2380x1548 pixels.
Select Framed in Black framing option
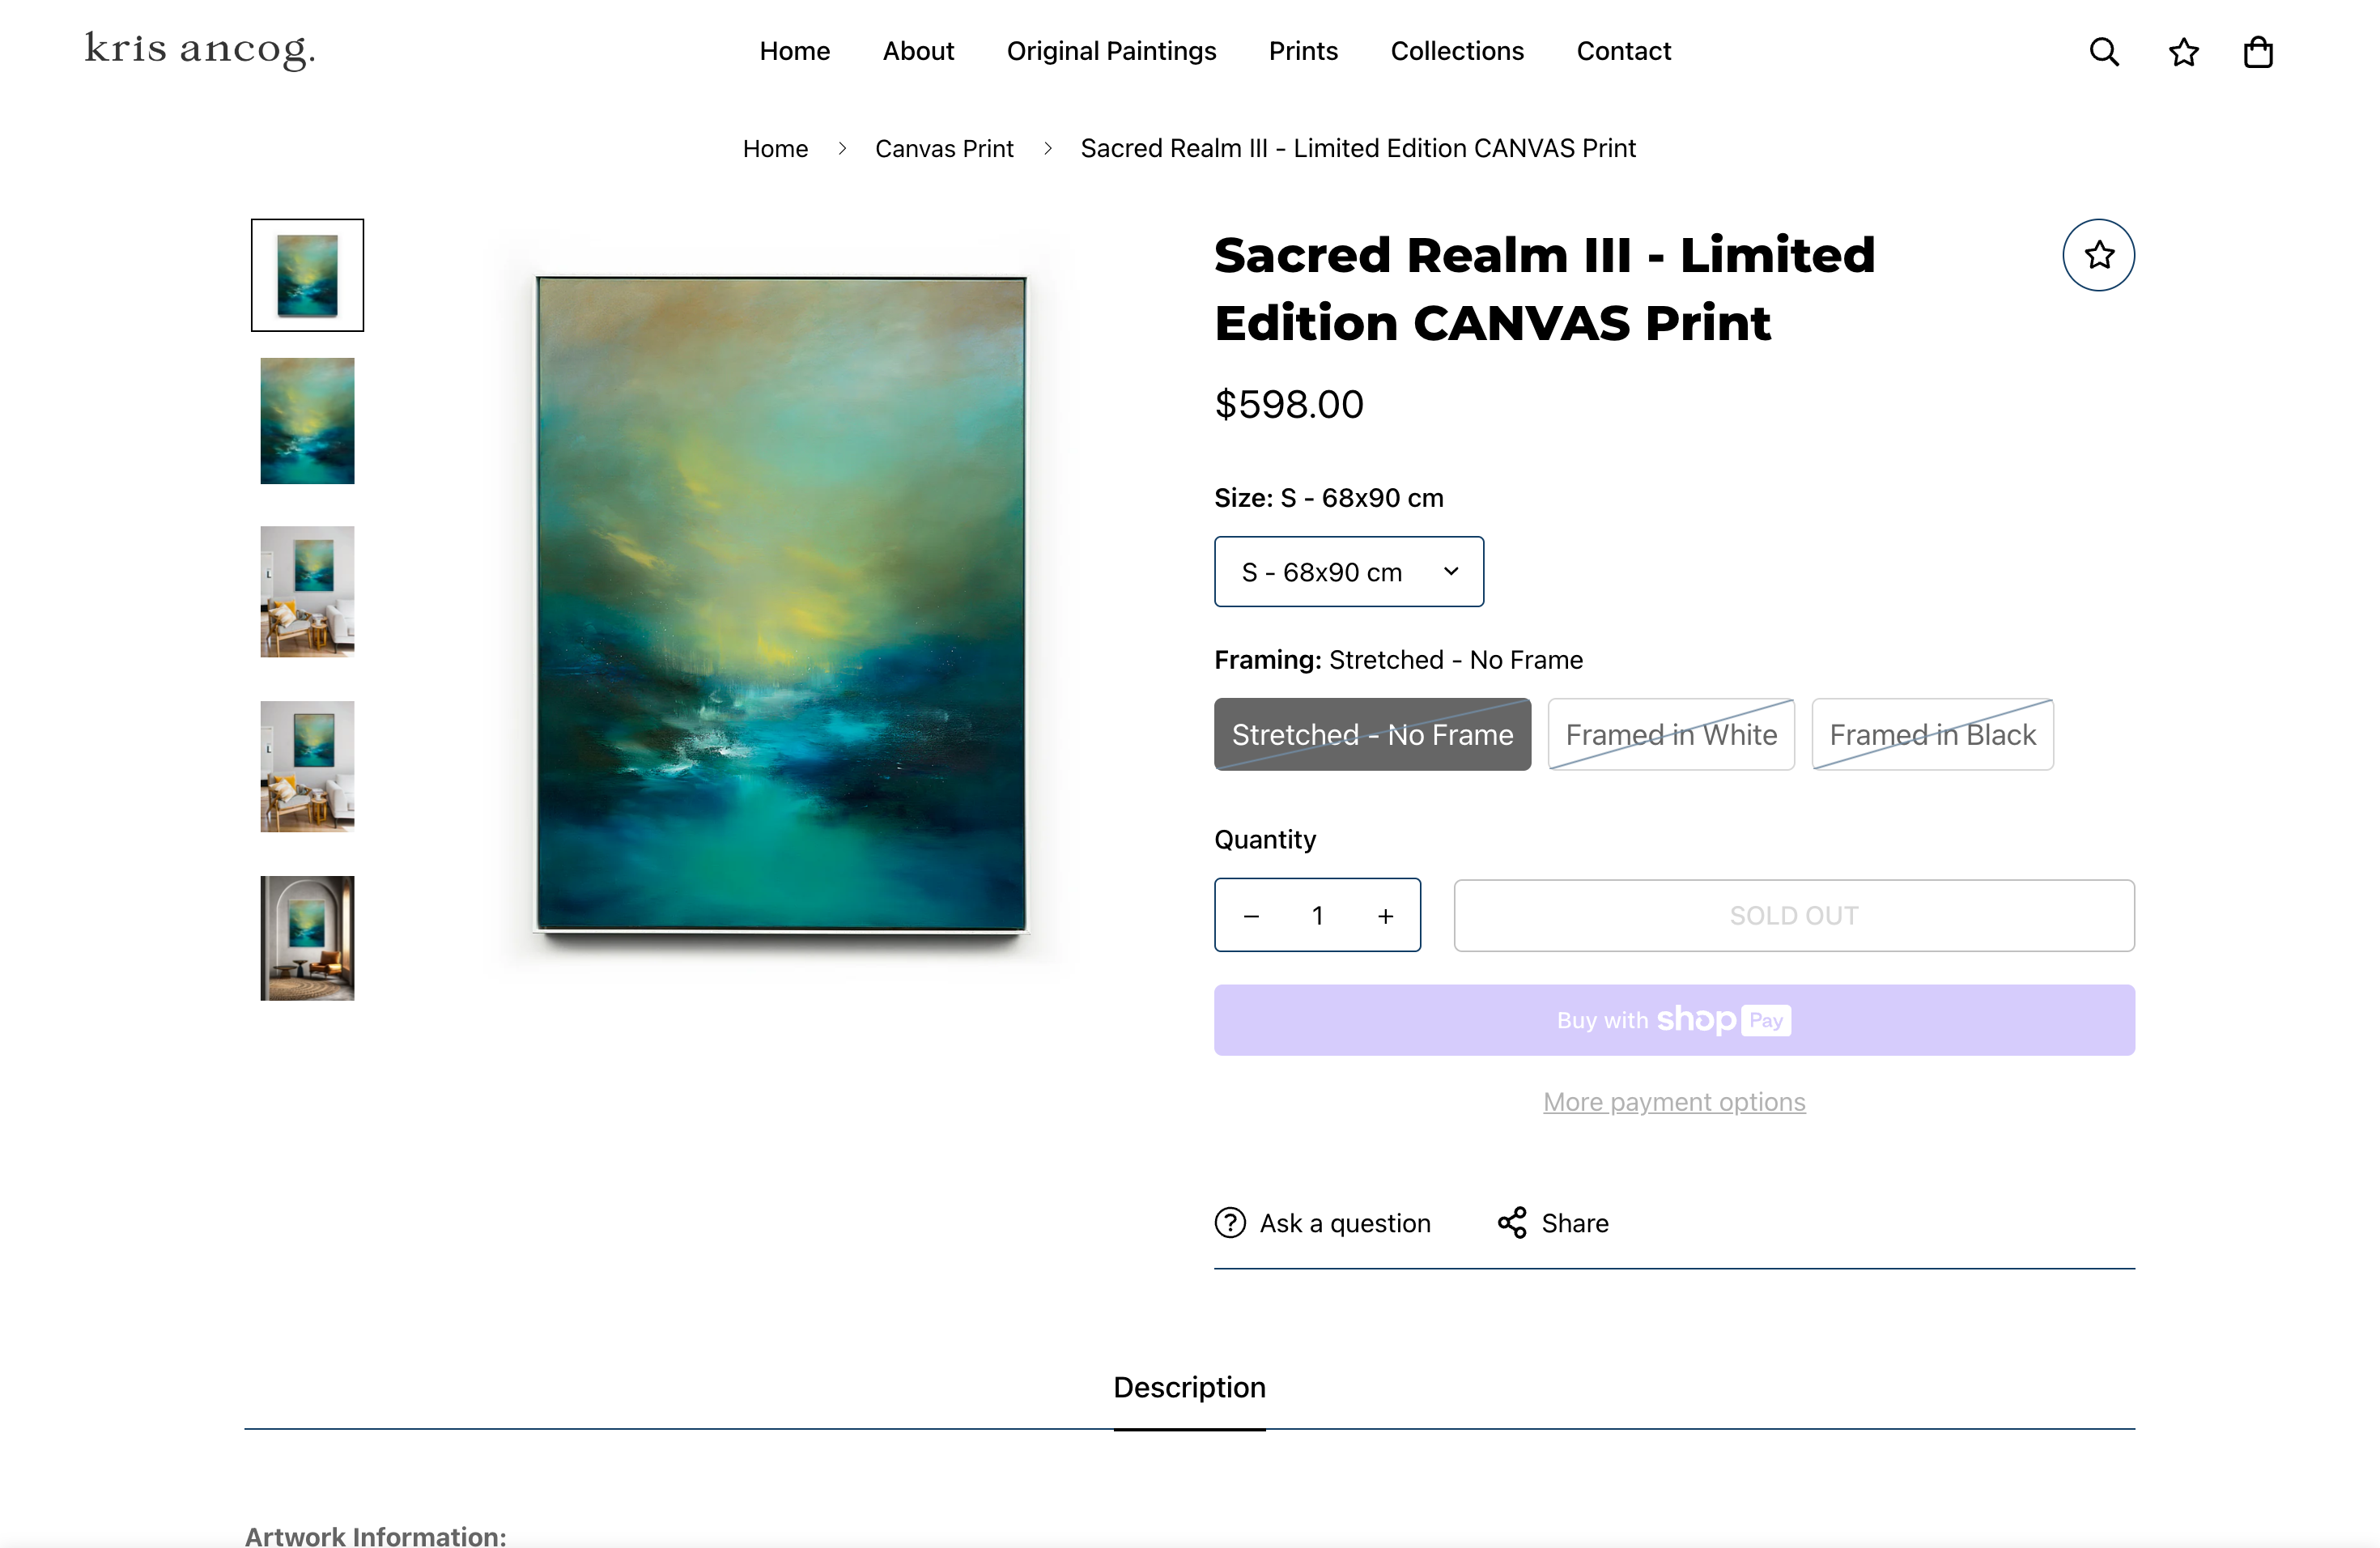(x=1932, y=735)
